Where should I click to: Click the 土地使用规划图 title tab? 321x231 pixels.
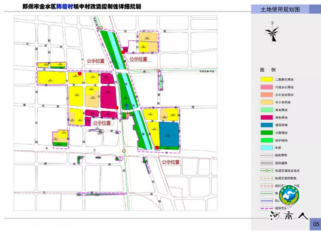tap(280, 10)
